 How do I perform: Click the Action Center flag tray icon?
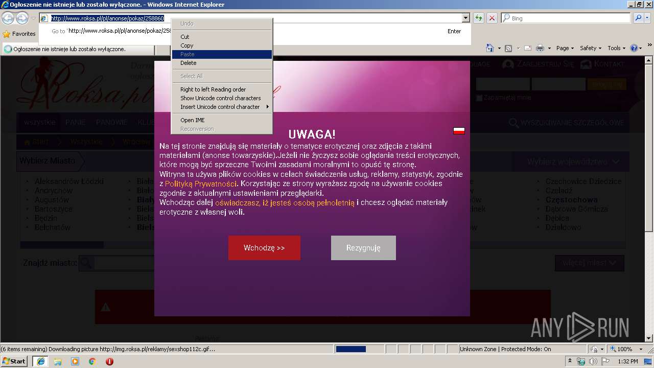605,361
